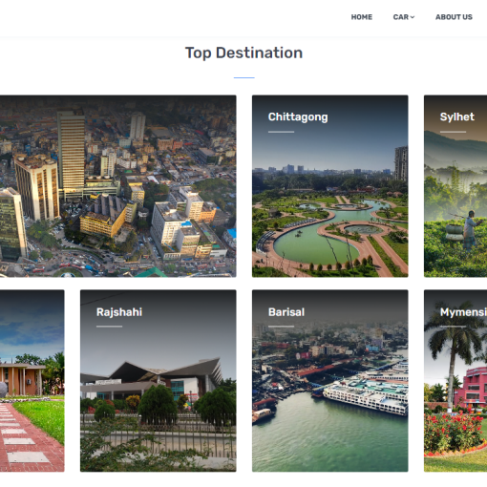
Task: Click the Sylhet card title text
Action: click(457, 116)
